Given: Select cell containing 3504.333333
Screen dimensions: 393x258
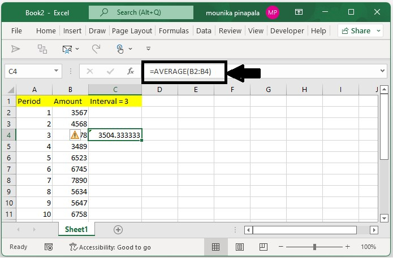Looking at the screenshot, I should [x=115, y=135].
